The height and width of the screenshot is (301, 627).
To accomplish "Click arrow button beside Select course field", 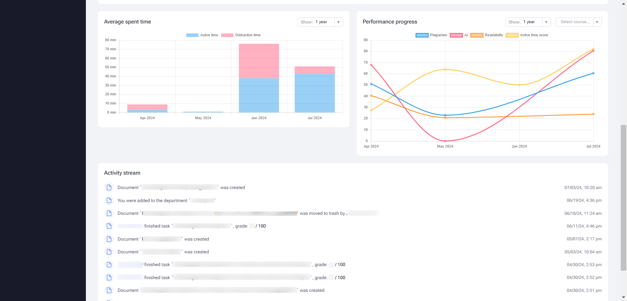I will pyautogui.click(x=597, y=22).
